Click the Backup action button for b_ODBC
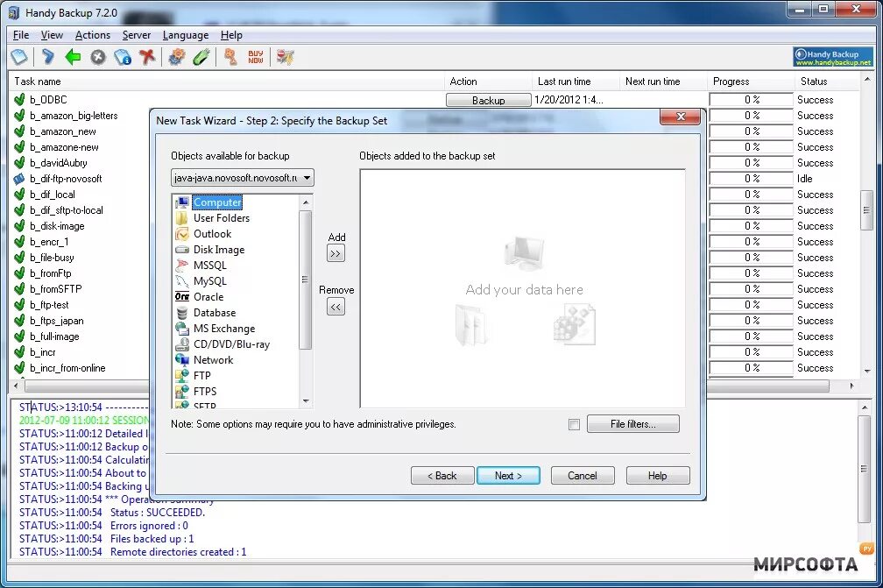The image size is (883, 588). [488, 100]
